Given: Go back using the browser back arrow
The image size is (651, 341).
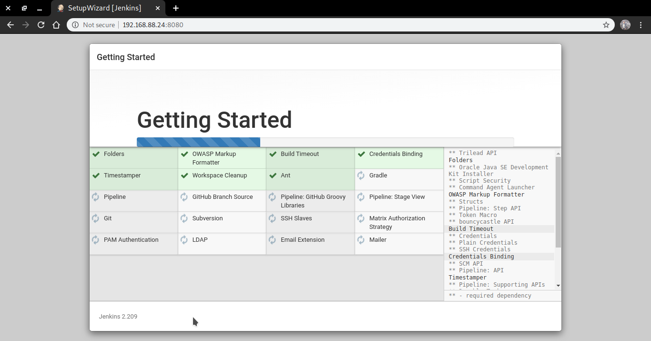Looking at the screenshot, I should (10, 25).
